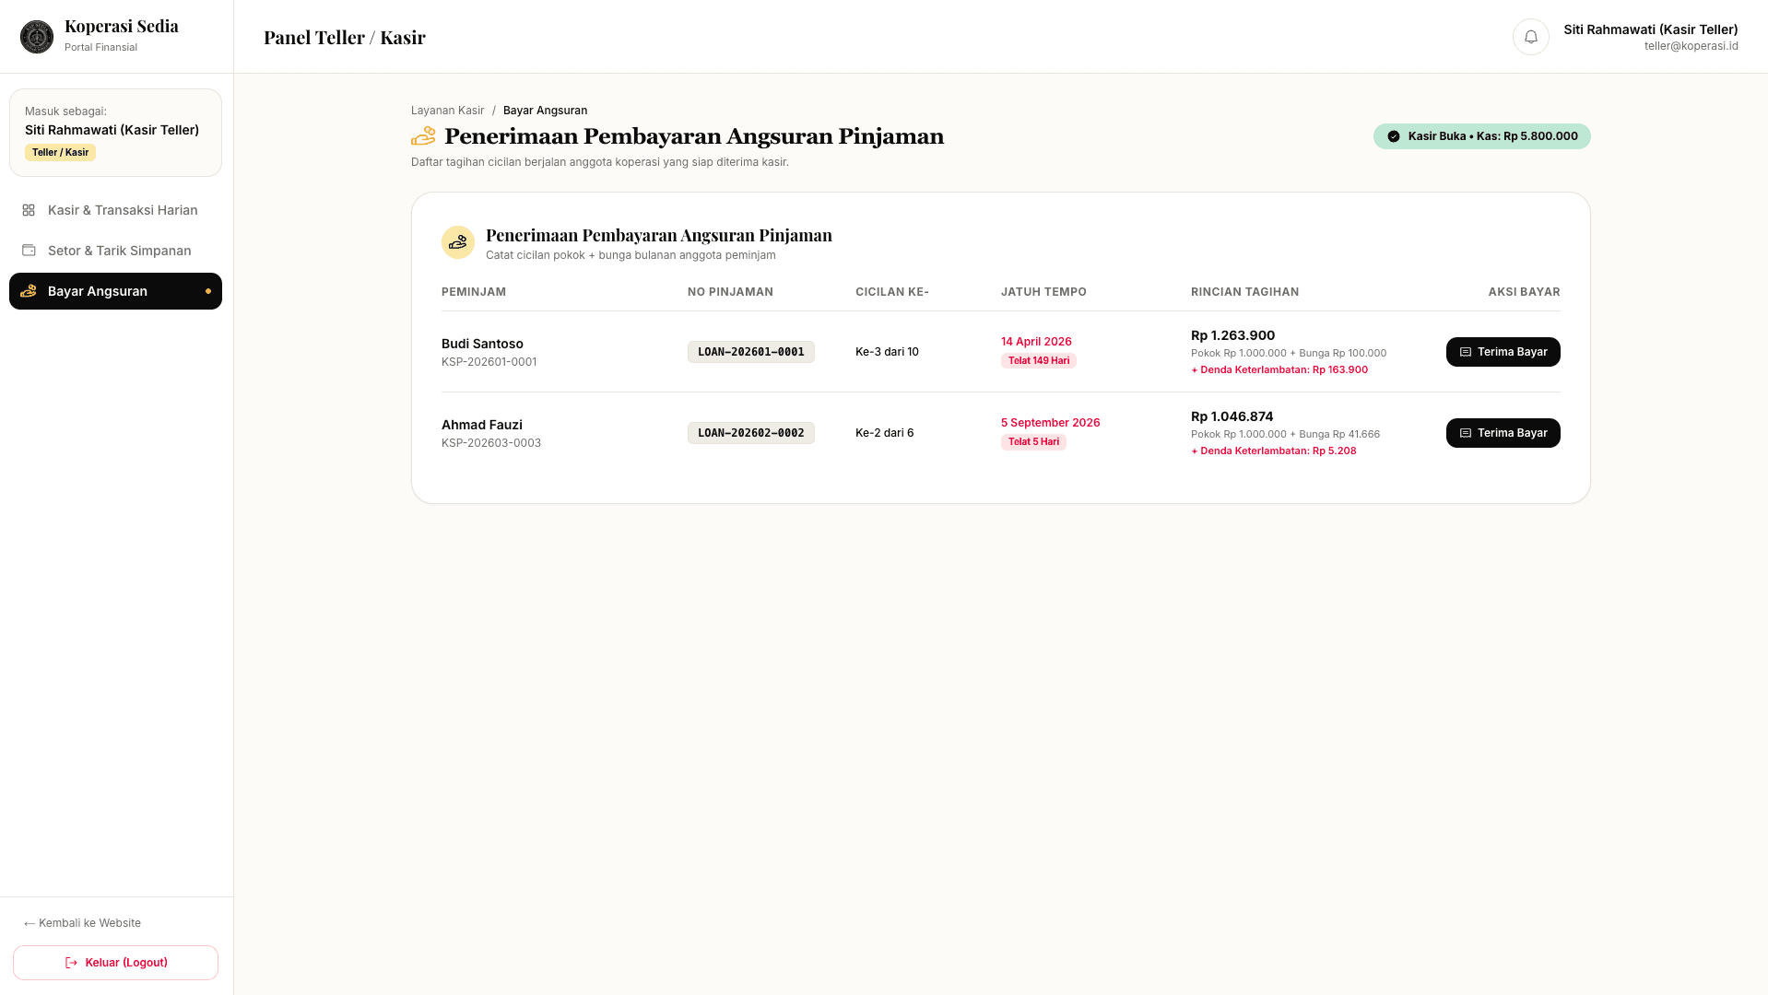Click loan number LOAN-202602-0002
The image size is (1768, 995).
[x=750, y=433]
